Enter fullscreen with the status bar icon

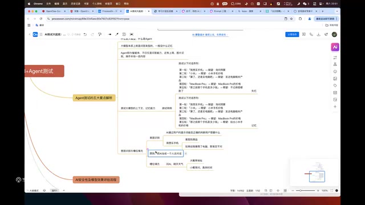(x=332, y=190)
